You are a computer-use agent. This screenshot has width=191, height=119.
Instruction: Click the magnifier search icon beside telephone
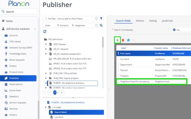pyautogui.click(x=101, y=25)
